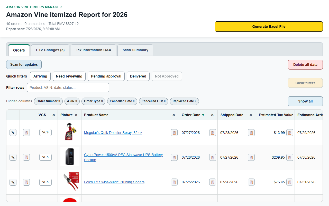Copy the entire Meguiar's row via clipboard icon beside the pencil
329x206 pixels.
(x=26, y=133)
